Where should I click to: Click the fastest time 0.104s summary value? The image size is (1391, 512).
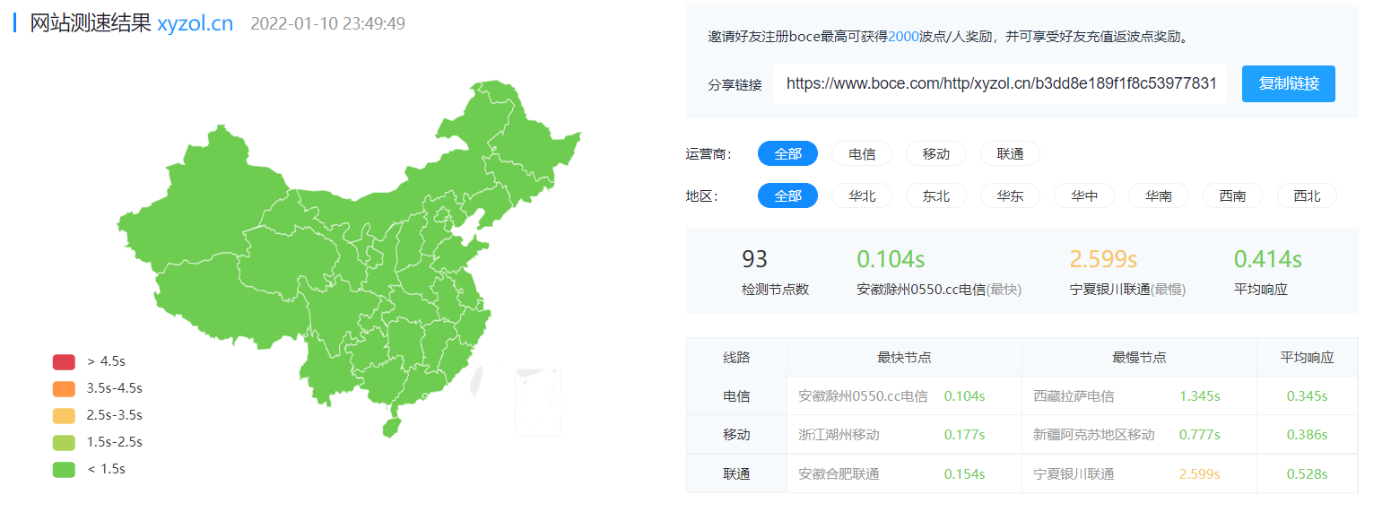[x=891, y=259]
